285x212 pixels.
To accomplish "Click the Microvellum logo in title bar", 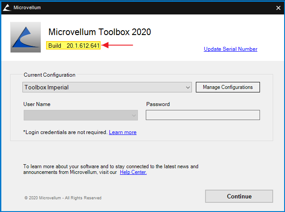I will point(7,7).
